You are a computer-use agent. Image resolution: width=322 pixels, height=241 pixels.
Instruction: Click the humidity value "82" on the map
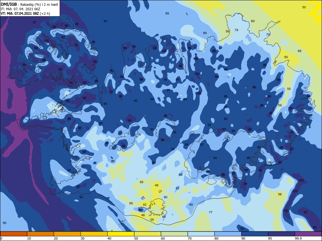pyautogui.click(x=177, y=188)
